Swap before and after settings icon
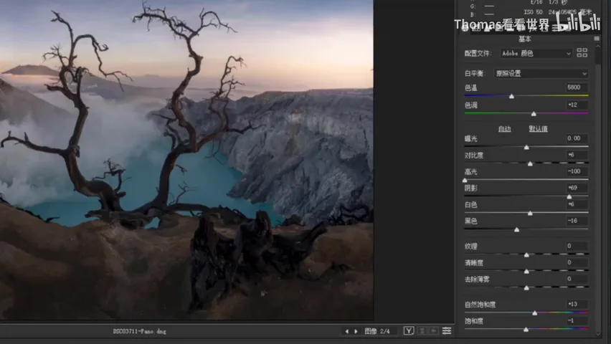 (x=422, y=331)
